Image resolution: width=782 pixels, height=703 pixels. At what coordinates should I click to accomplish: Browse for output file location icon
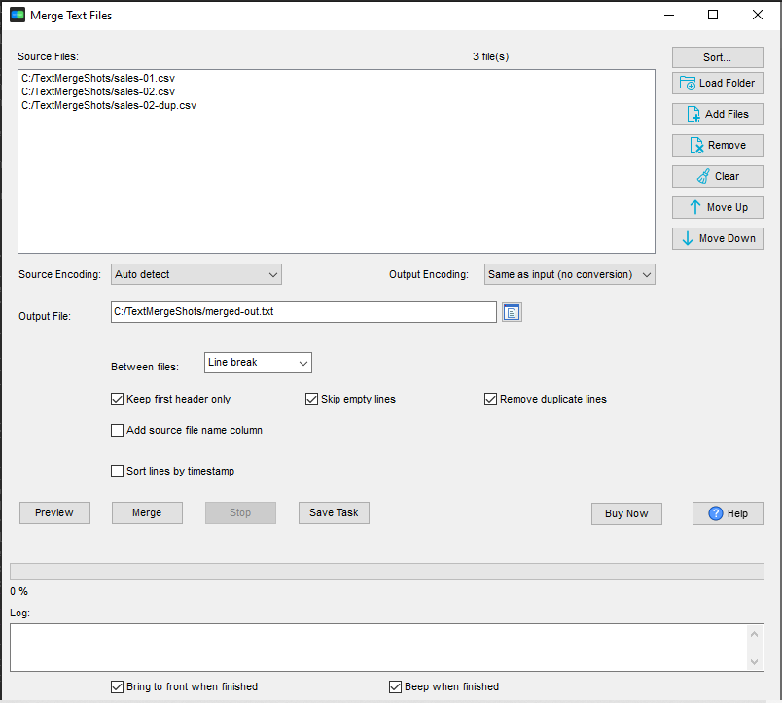[512, 313]
